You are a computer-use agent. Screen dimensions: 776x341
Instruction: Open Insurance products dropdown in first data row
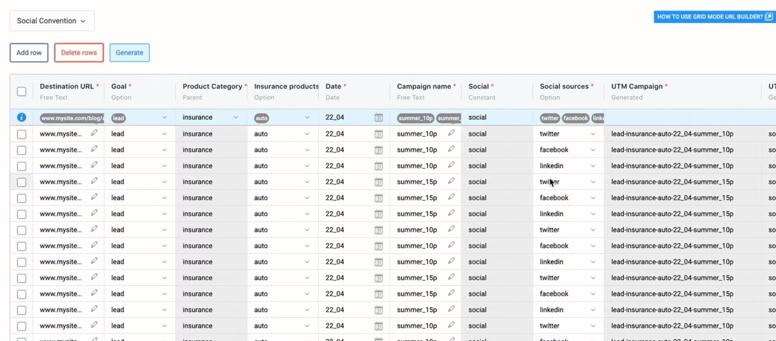point(307,134)
